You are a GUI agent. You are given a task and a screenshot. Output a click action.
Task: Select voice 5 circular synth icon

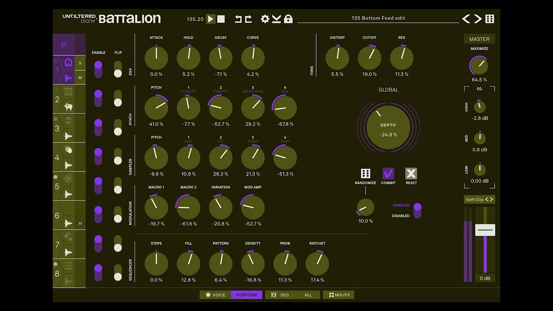pos(68,179)
